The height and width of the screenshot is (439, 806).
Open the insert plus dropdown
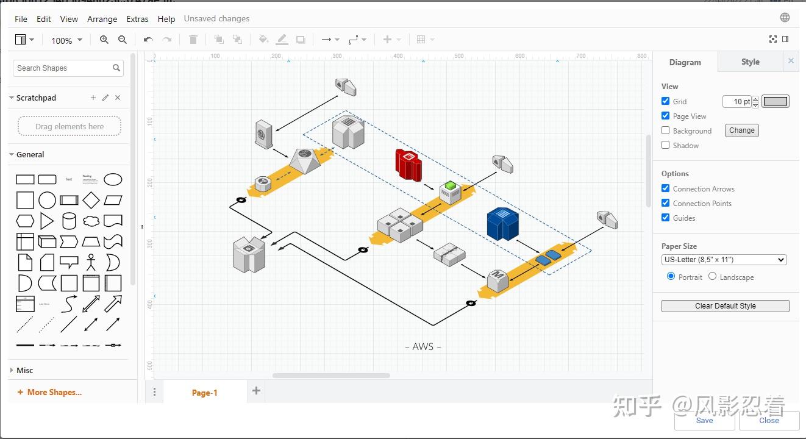(391, 40)
